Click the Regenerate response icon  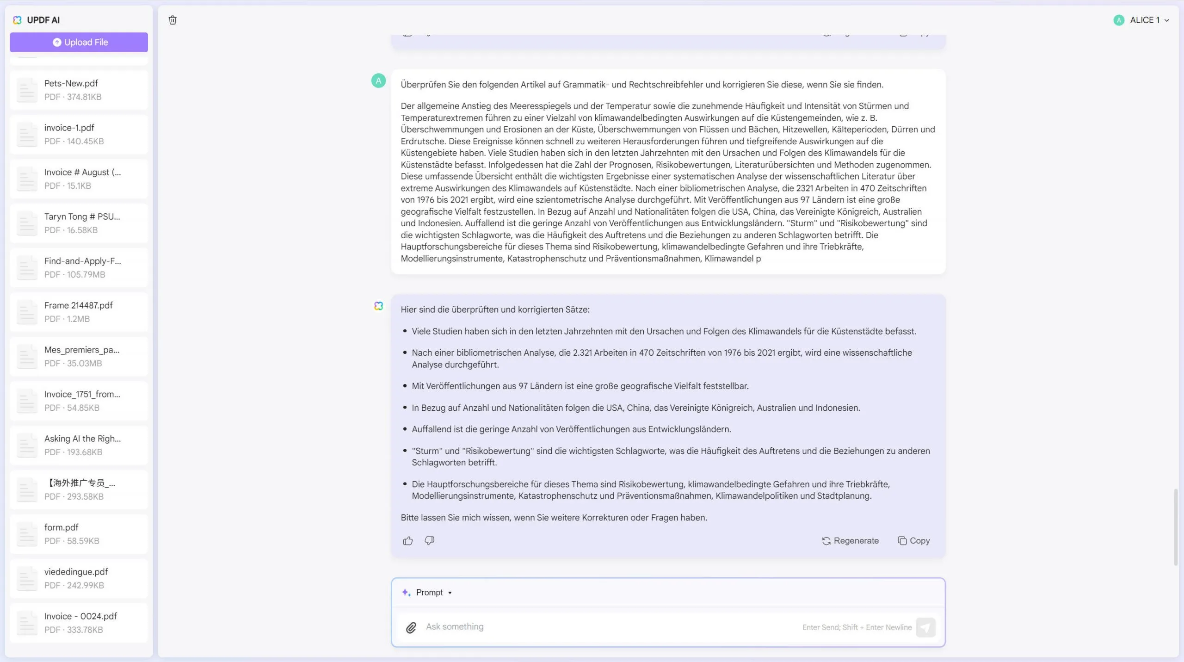tap(827, 540)
